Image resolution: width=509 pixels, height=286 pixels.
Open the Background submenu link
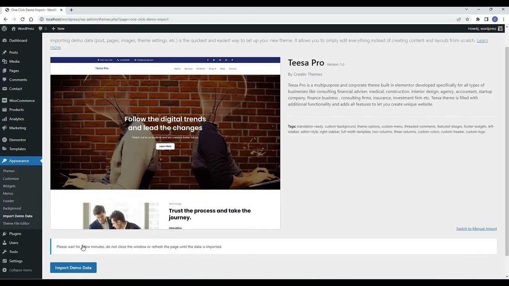(x=12, y=209)
